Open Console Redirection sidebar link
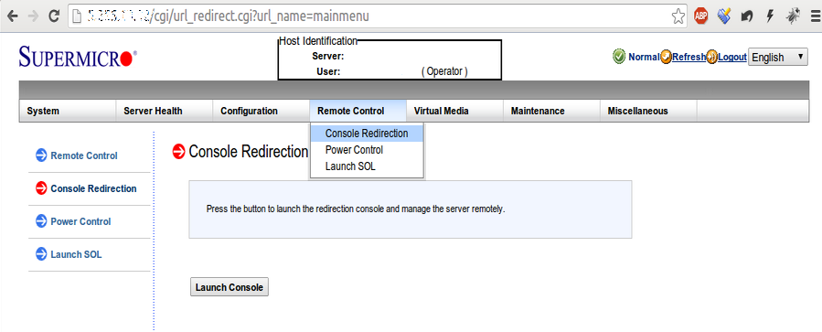 (93, 188)
